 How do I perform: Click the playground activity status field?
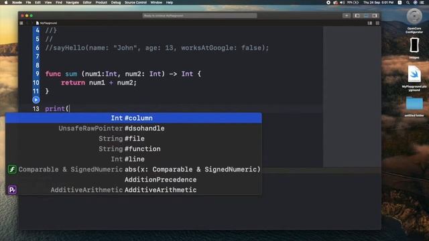[200, 15]
